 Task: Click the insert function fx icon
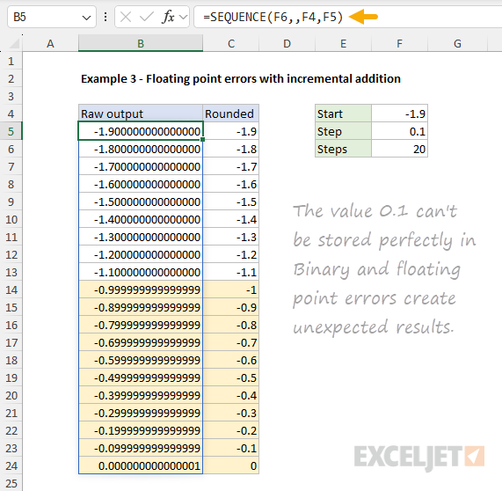click(168, 17)
